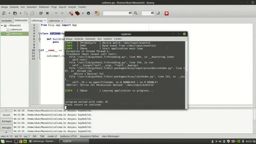Open the Döküman menu in Geany
The width and height of the screenshot is (256, 144).
coord(44,7)
